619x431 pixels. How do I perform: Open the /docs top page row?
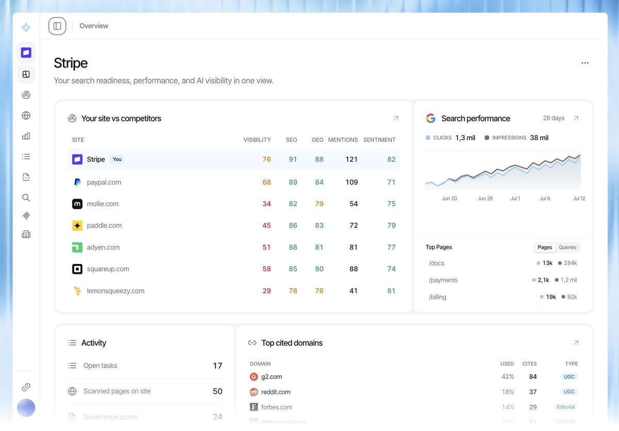pos(503,263)
